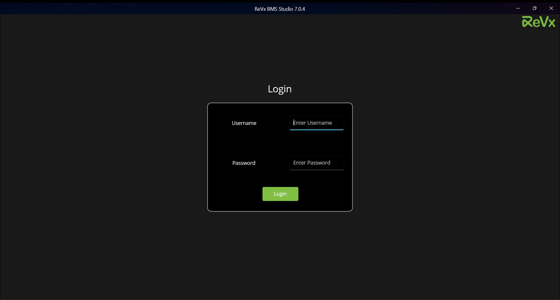Click the stylized R in the ReVx logo
This screenshot has width=560, height=300.
pos(527,22)
